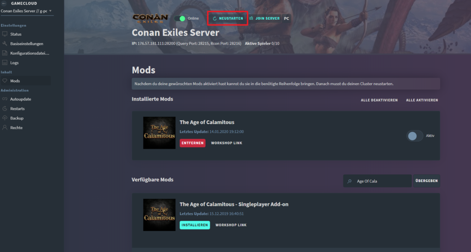Screen dimensions: 471x252
Task: Click the Backup cloud upload icon
Action: [5, 118]
